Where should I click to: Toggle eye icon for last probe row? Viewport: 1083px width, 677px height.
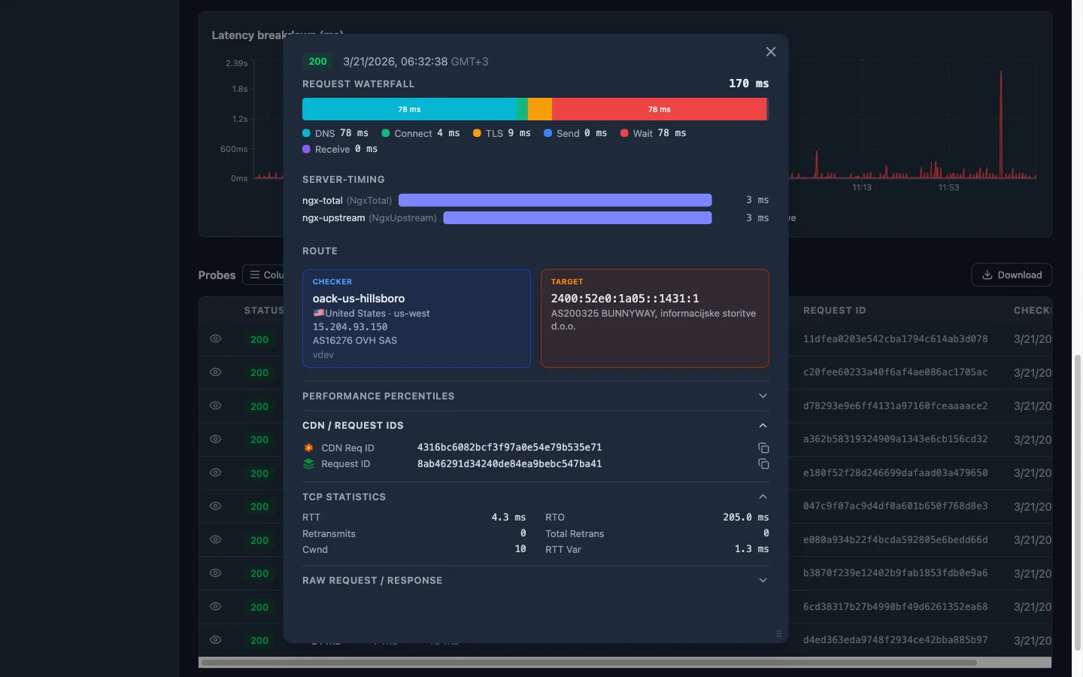(215, 640)
